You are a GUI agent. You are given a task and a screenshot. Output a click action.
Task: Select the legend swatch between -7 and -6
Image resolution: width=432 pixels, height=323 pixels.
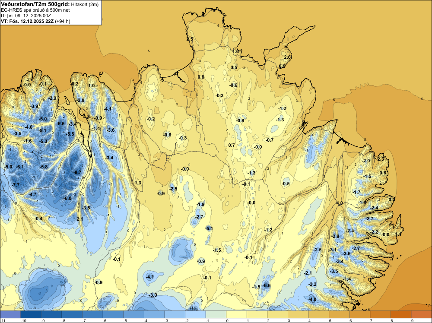[x=92, y=314]
